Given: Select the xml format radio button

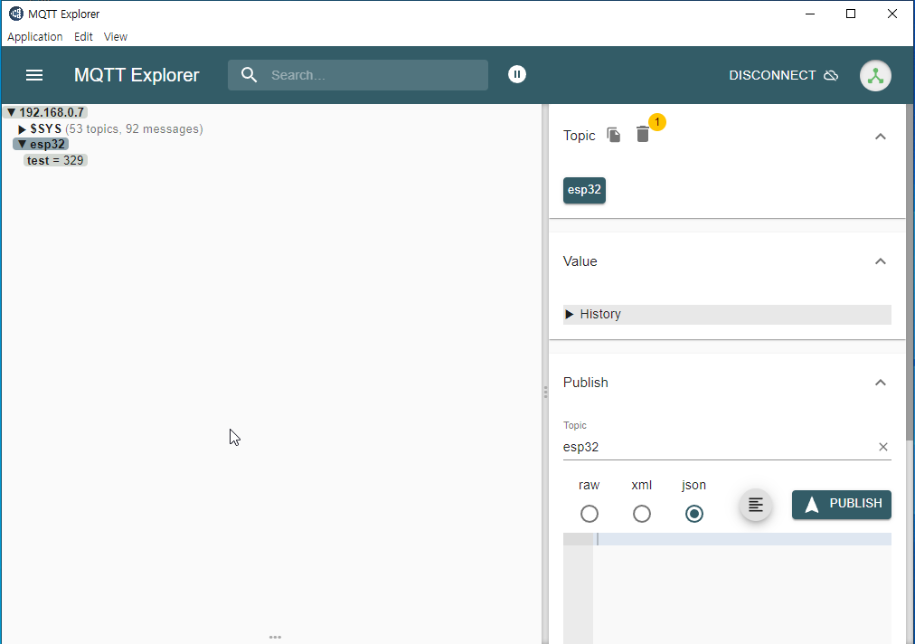Looking at the screenshot, I should coord(642,514).
